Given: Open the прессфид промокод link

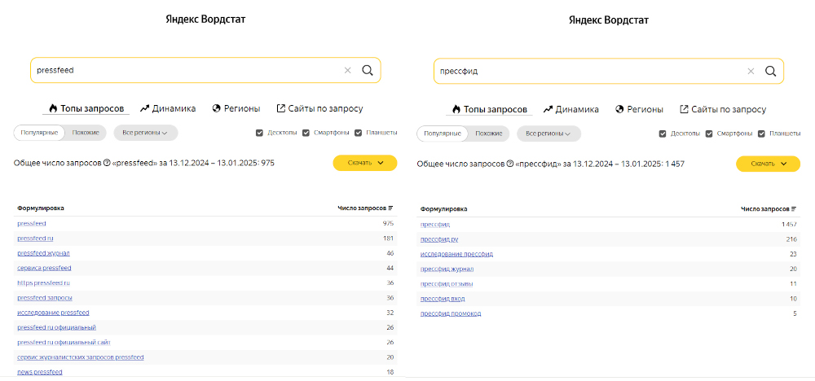Looking at the screenshot, I should pyautogui.click(x=451, y=313).
